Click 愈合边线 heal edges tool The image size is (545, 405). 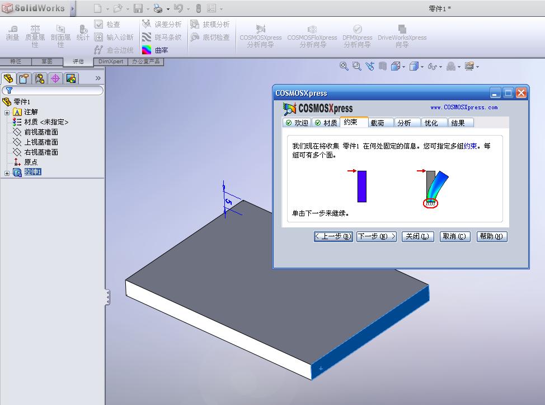[114, 50]
